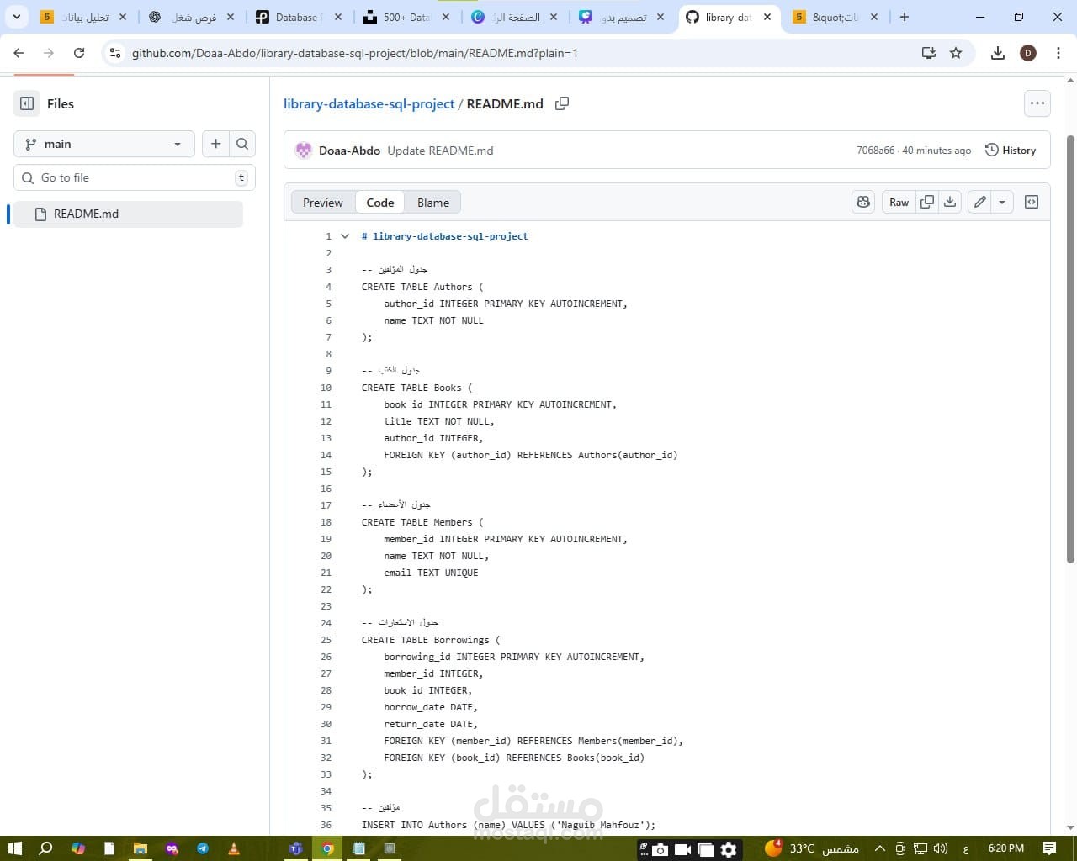The height and width of the screenshot is (861, 1077).
Task: Open the Update README.md commit message
Action: click(x=440, y=151)
